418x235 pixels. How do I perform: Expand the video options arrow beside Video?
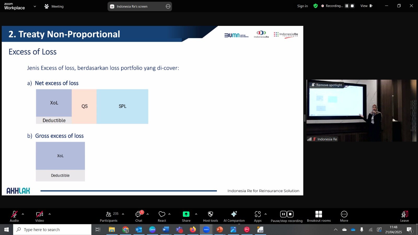50,214
